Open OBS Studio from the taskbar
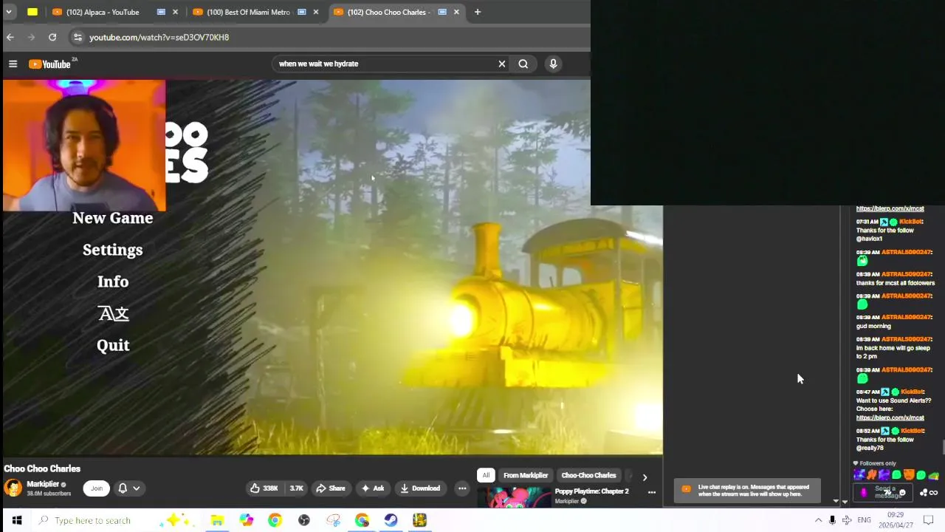This screenshot has width=945, height=532. (x=303, y=520)
